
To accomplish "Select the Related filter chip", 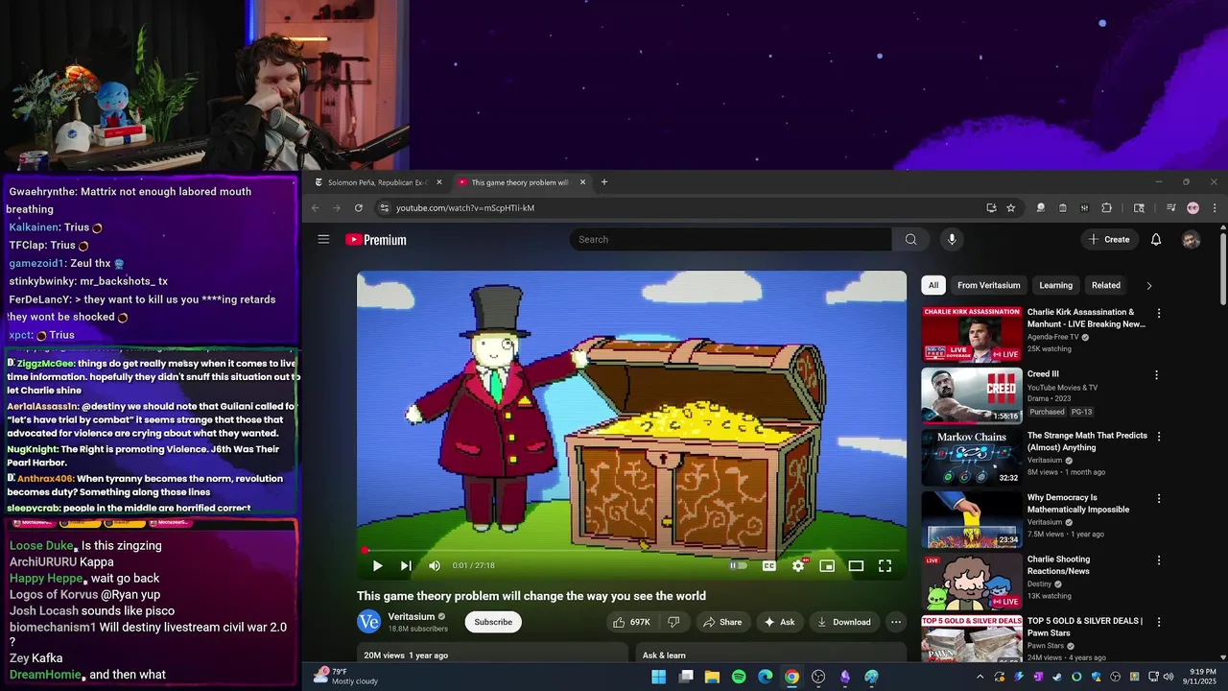I will pyautogui.click(x=1105, y=285).
